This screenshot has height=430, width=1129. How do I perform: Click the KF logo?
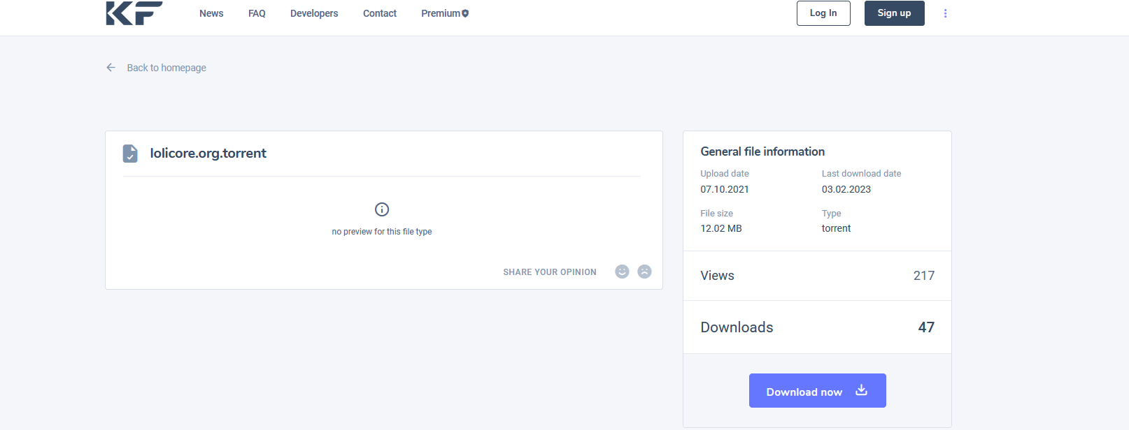click(134, 13)
